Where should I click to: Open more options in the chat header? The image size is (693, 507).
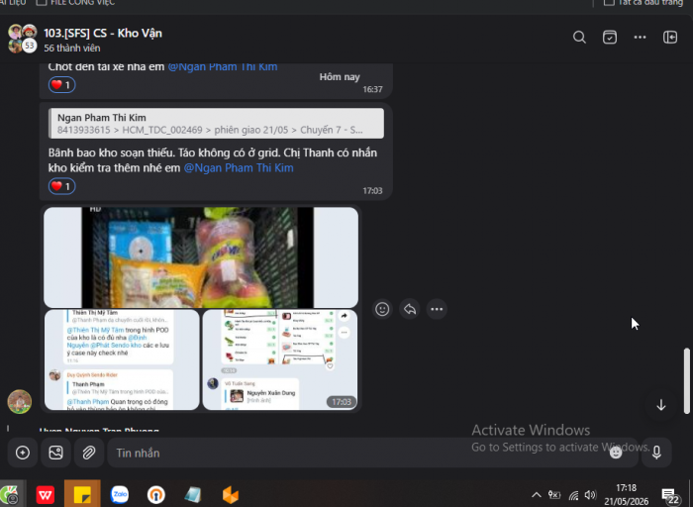[640, 37]
